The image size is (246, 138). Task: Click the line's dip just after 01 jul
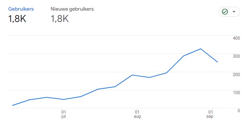click(x=64, y=99)
